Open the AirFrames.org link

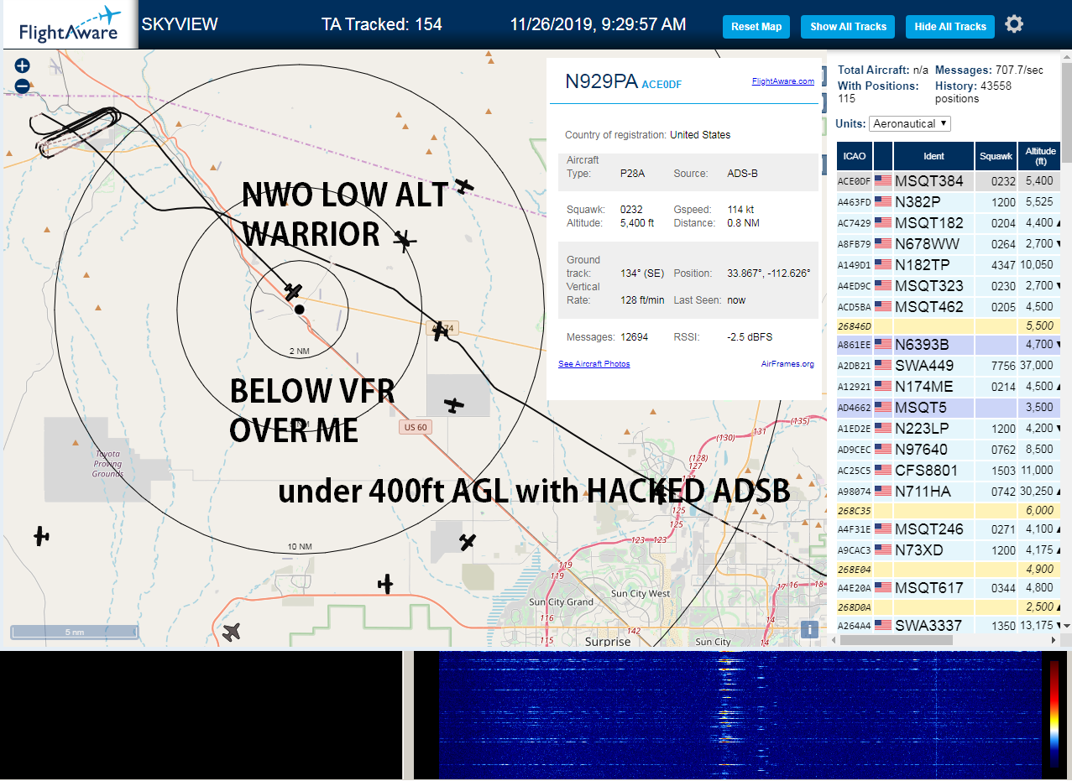[787, 364]
